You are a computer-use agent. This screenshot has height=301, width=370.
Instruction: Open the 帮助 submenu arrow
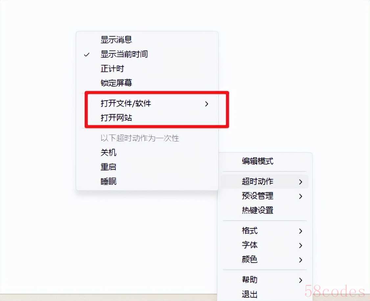point(300,280)
